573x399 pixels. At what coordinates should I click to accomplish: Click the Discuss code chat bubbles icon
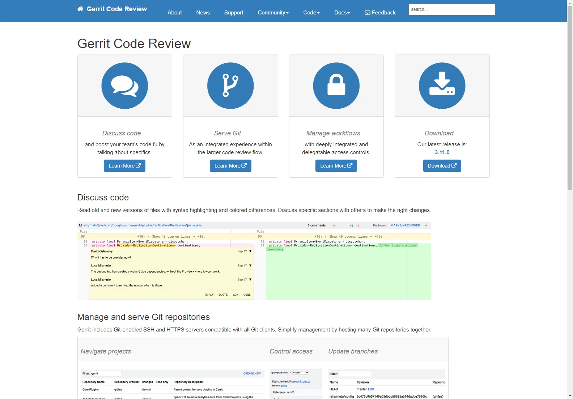[125, 86]
